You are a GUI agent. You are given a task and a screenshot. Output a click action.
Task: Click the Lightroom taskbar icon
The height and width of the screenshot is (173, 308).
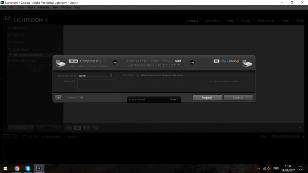click(39, 169)
